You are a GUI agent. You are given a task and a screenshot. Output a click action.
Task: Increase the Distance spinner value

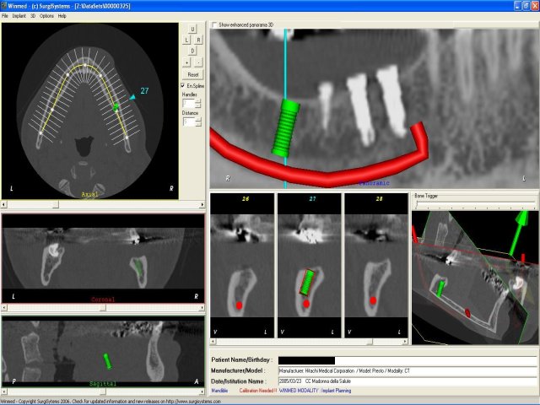click(x=198, y=120)
